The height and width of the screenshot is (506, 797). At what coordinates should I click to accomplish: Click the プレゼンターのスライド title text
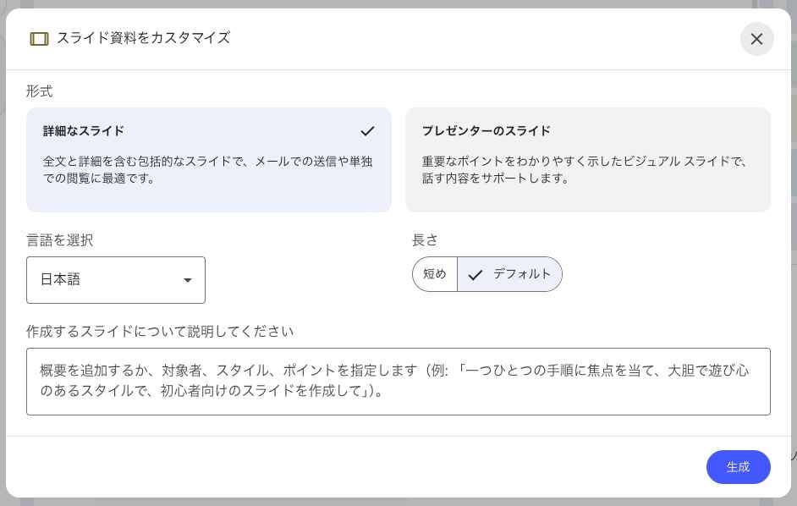pos(486,131)
